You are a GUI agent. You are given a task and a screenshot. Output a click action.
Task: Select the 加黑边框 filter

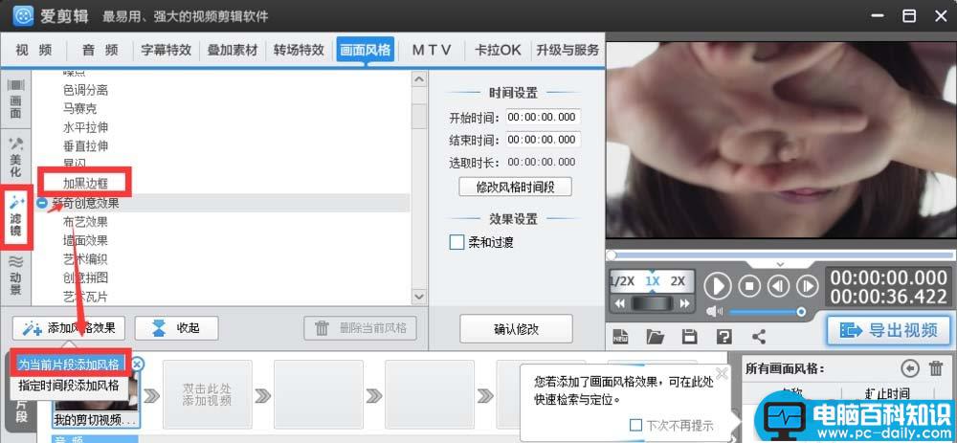85,183
